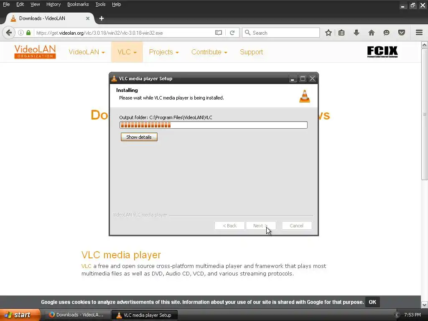Open a new tab with plus icon
Screen dimensions: 428x321
(x=102, y=18)
